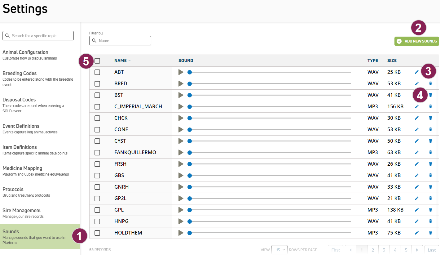This screenshot has height=255, width=440.
Task: Play the C_IMPERIAL_MARCH sound preview
Action: tap(181, 107)
